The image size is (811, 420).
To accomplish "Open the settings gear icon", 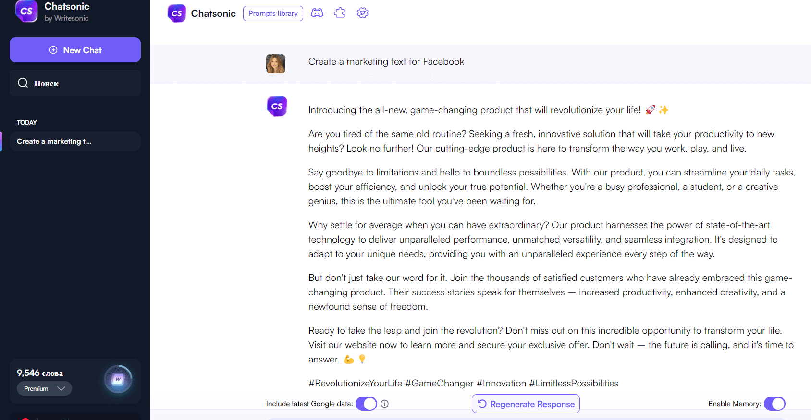I will pos(363,13).
